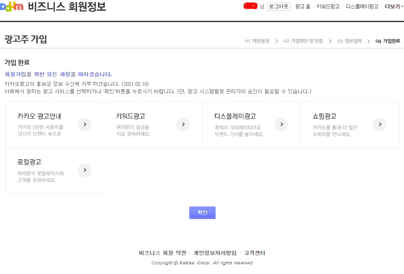Click the 비즈니스 회원정보 header title
The width and height of the screenshot is (404, 274).
point(67,6)
